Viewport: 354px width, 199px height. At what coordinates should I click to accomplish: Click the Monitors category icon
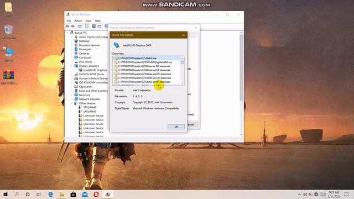(76, 95)
